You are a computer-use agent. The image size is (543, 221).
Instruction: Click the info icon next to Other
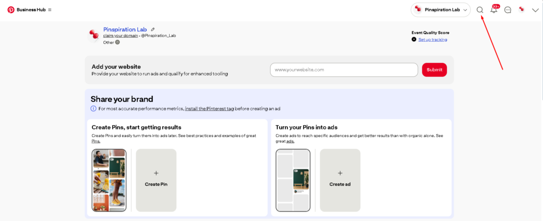pyautogui.click(x=118, y=42)
